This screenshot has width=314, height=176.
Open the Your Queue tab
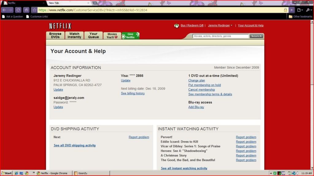pos(93,36)
